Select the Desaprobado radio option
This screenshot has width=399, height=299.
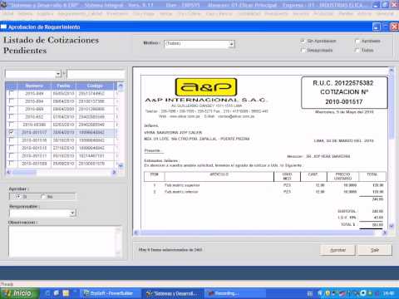coord(303,50)
